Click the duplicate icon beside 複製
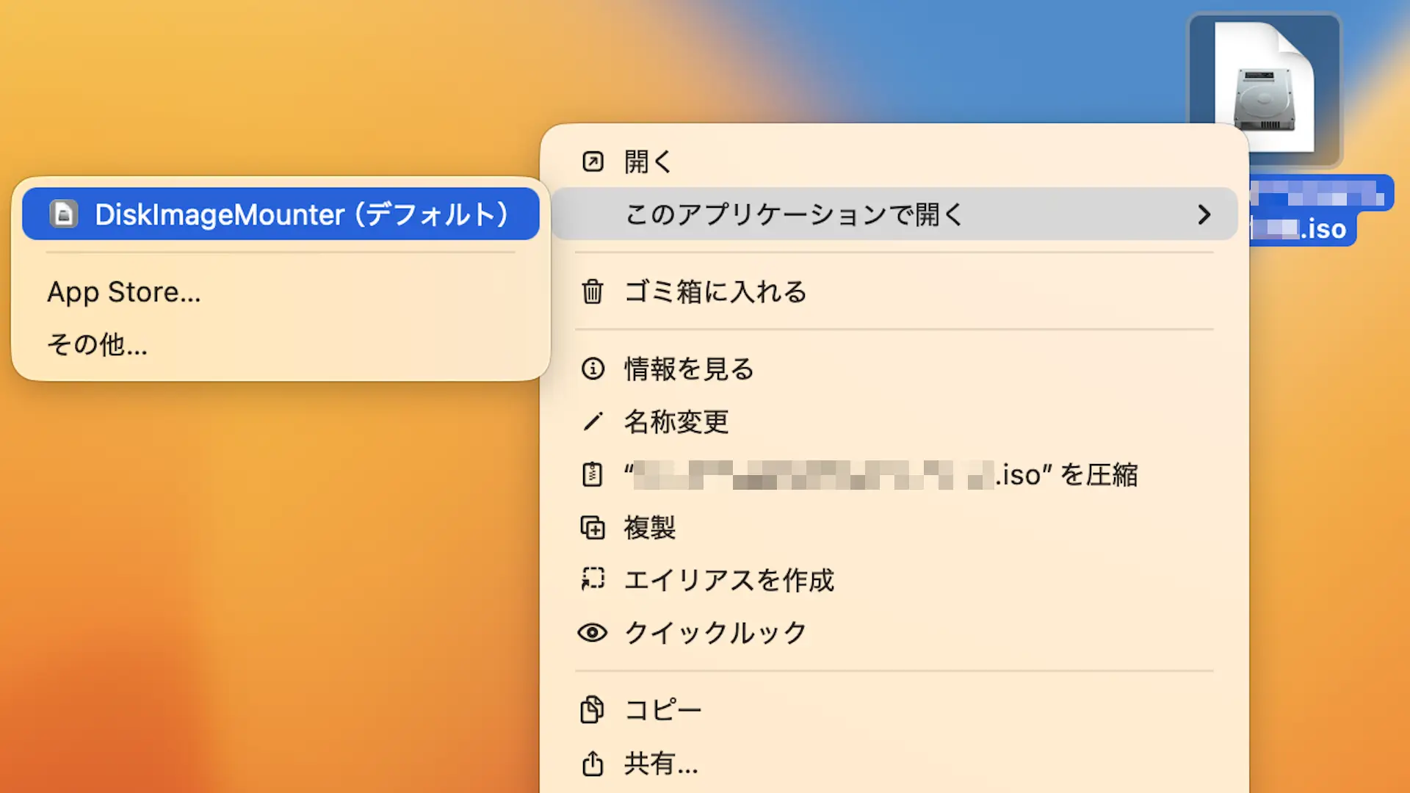The image size is (1410, 793). point(593,527)
